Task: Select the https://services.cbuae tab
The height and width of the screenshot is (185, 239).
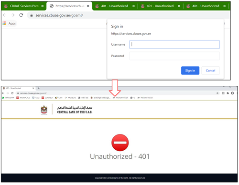Action: click(x=69, y=6)
